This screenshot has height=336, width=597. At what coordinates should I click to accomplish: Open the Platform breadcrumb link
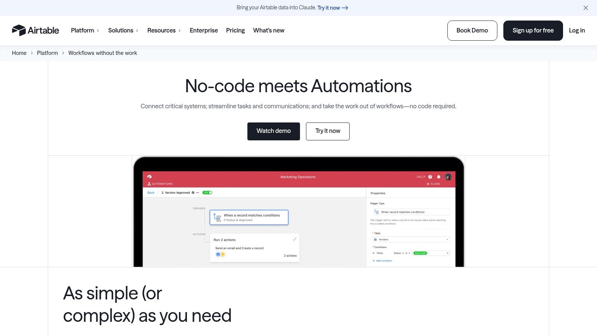click(47, 53)
